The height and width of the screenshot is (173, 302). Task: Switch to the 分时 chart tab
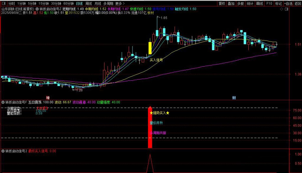(11, 4)
